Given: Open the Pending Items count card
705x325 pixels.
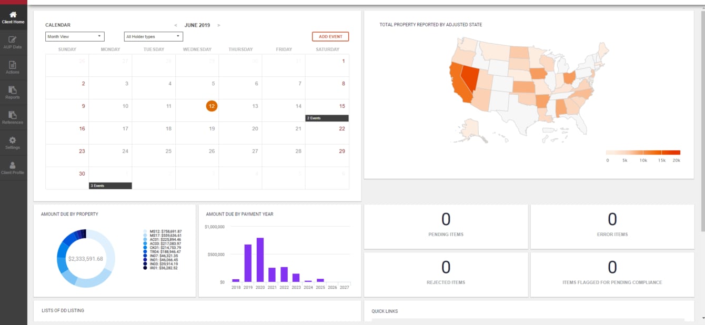Looking at the screenshot, I should pyautogui.click(x=446, y=226).
